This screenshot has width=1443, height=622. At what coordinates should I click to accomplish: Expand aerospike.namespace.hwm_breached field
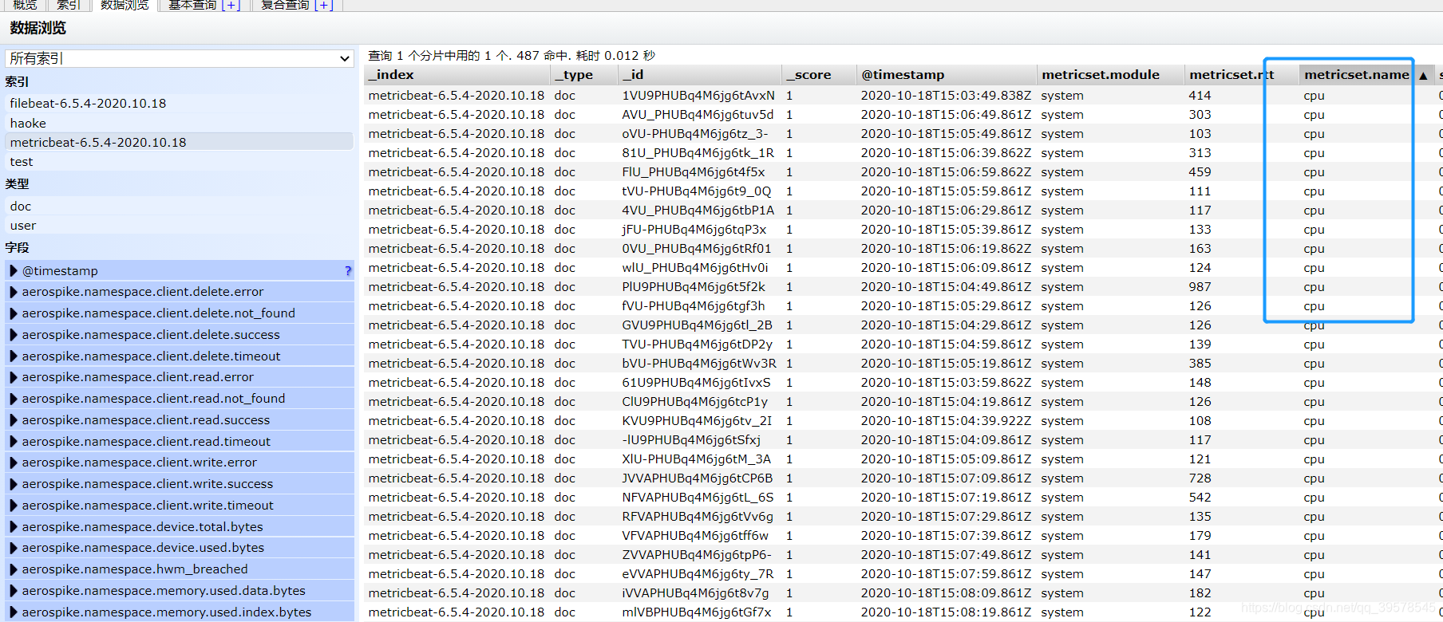[x=14, y=569]
